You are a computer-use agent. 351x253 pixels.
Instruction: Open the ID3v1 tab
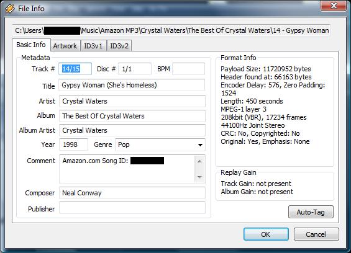coord(93,46)
